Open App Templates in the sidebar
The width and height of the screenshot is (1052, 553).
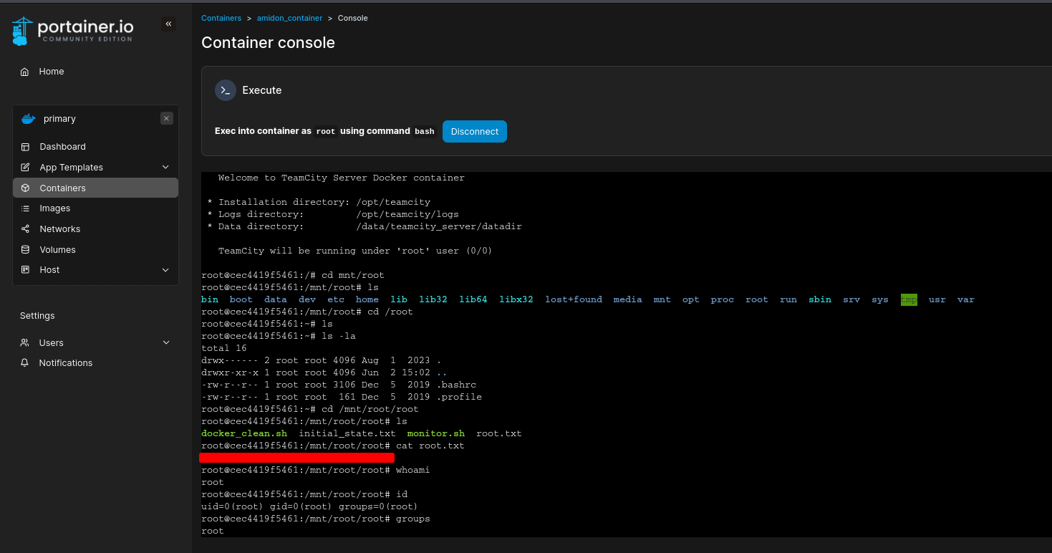pos(95,168)
